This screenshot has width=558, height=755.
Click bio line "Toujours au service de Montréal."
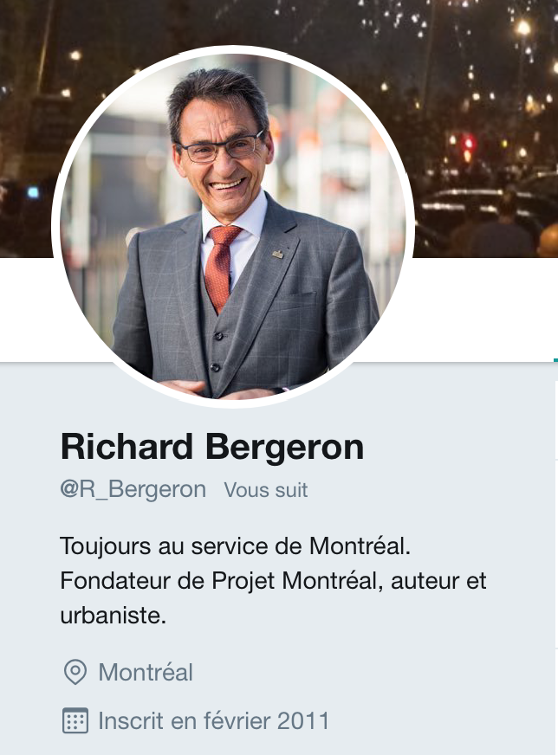tap(235, 546)
